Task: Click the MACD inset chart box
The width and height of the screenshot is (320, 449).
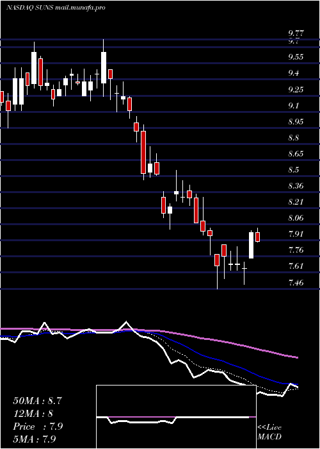Action: [176, 417]
